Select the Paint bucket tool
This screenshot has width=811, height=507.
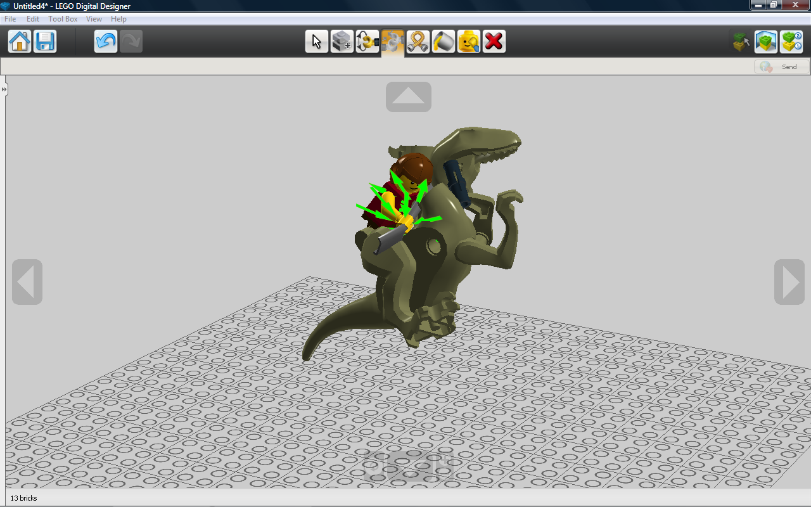[444, 42]
